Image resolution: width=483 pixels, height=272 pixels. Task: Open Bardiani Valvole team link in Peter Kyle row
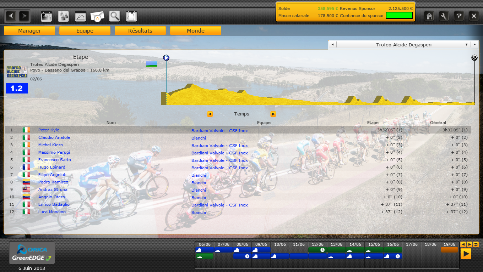219,131
